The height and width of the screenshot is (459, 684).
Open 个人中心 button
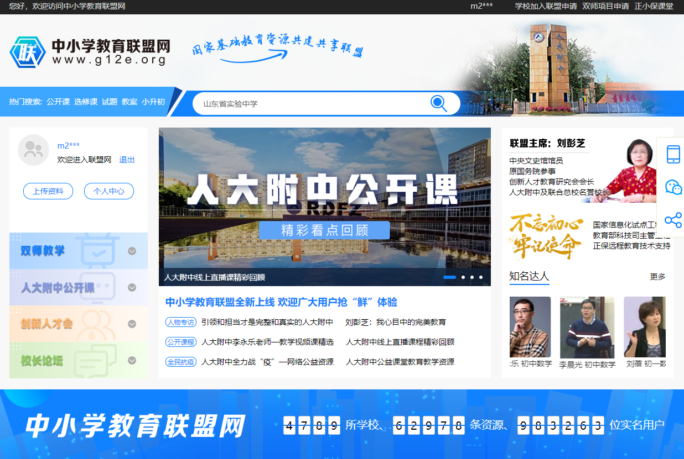pyautogui.click(x=109, y=191)
